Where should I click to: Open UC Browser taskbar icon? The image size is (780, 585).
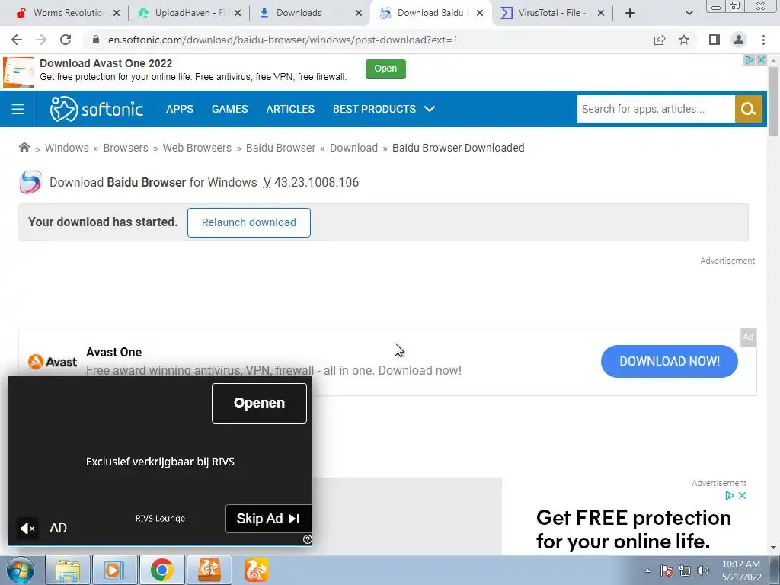(x=257, y=570)
